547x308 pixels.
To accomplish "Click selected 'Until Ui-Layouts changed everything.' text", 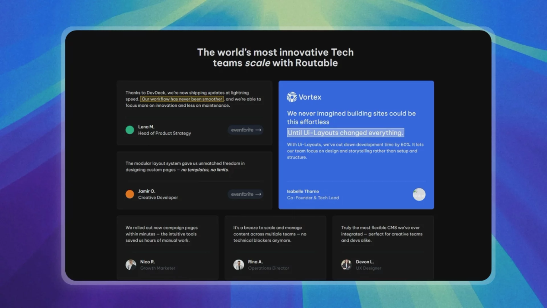I will pos(345,133).
